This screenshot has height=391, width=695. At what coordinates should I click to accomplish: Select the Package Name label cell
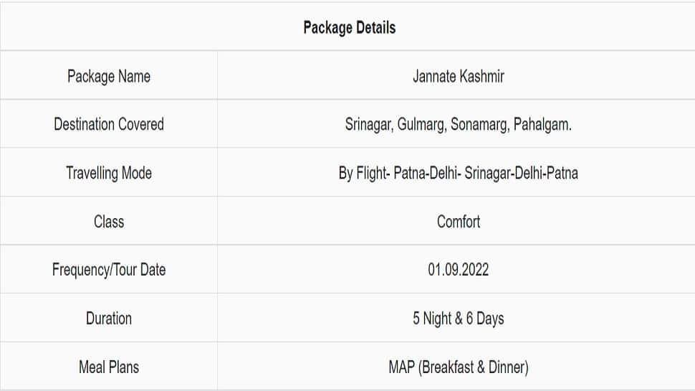[109, 76]
